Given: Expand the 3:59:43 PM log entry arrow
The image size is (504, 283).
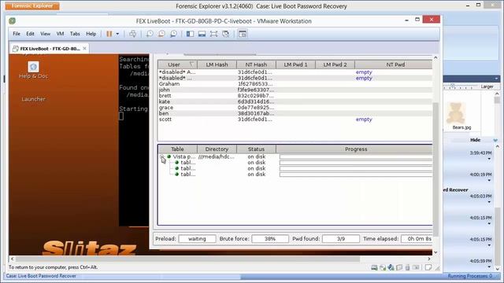Looking at the screenshot, I should click(489, 159).
